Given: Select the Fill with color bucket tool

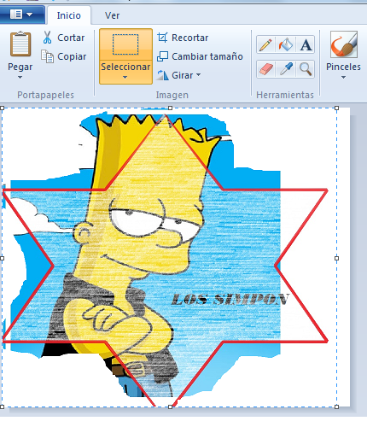Looking at the screenshot, I should pyautogui.click(x=285, y=44).
